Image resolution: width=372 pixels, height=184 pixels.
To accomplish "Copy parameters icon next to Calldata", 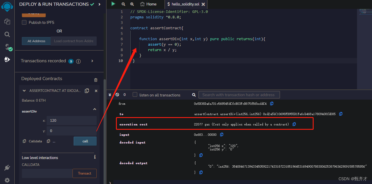I will (x=48, y=141).
